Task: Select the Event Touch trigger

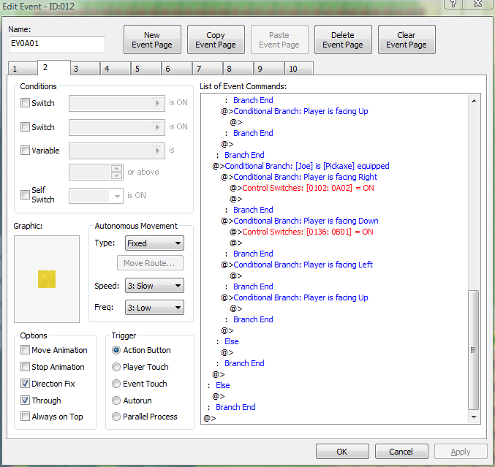Action: point(116,384)
